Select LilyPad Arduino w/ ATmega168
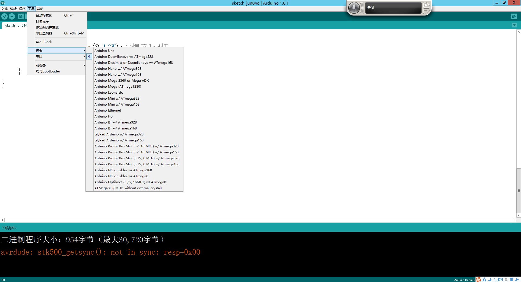This screenshot has height=282, width=521. click(134, 140)
